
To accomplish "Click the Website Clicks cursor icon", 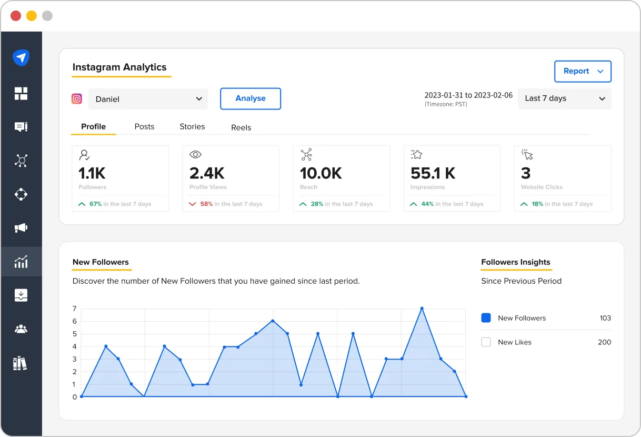I will (527, 154).
